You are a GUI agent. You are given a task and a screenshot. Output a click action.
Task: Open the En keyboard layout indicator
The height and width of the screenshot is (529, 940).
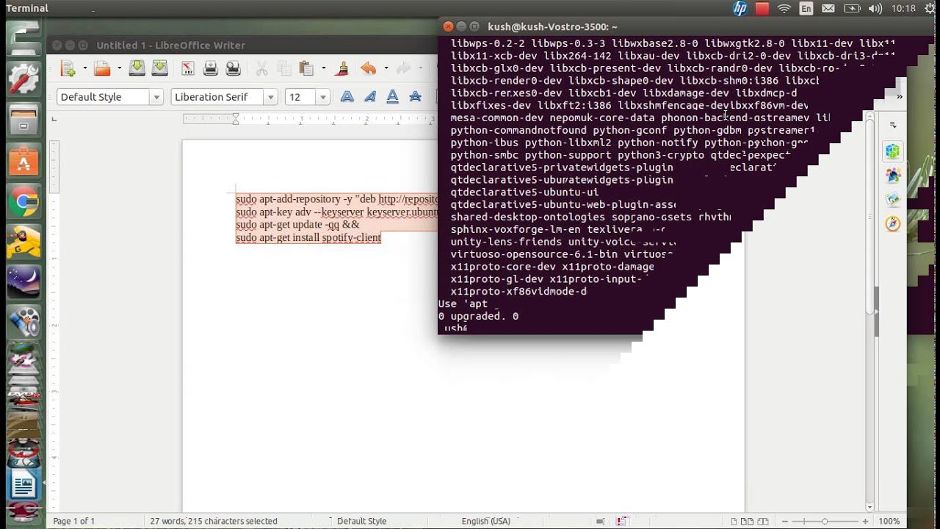[806, 9]
